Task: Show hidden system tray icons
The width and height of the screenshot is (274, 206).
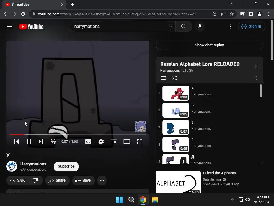Action: pos(233,200)
